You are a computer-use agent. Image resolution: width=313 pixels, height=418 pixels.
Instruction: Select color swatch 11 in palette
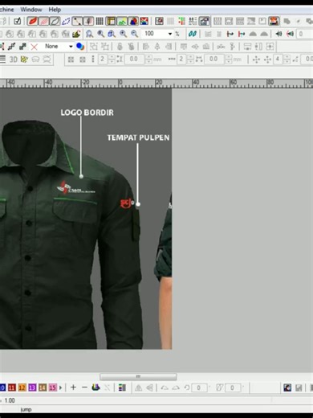pos(12,387)
